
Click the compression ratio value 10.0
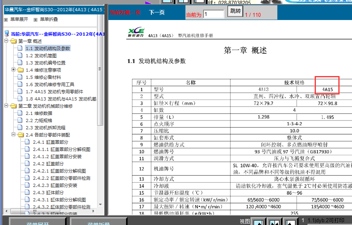294,131
